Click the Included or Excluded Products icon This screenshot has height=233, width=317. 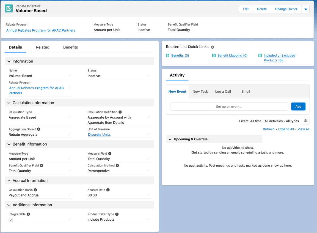coord(260,55)
